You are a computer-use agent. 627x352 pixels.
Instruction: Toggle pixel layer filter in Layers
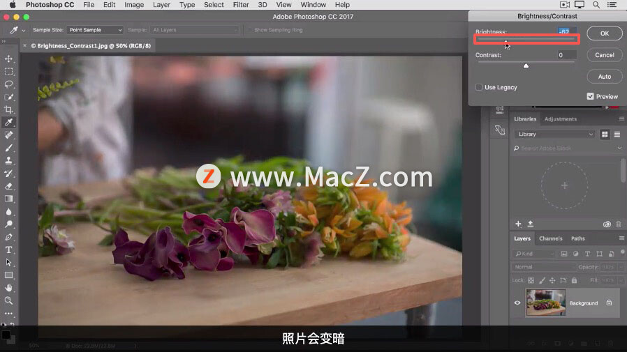point(564,254)
